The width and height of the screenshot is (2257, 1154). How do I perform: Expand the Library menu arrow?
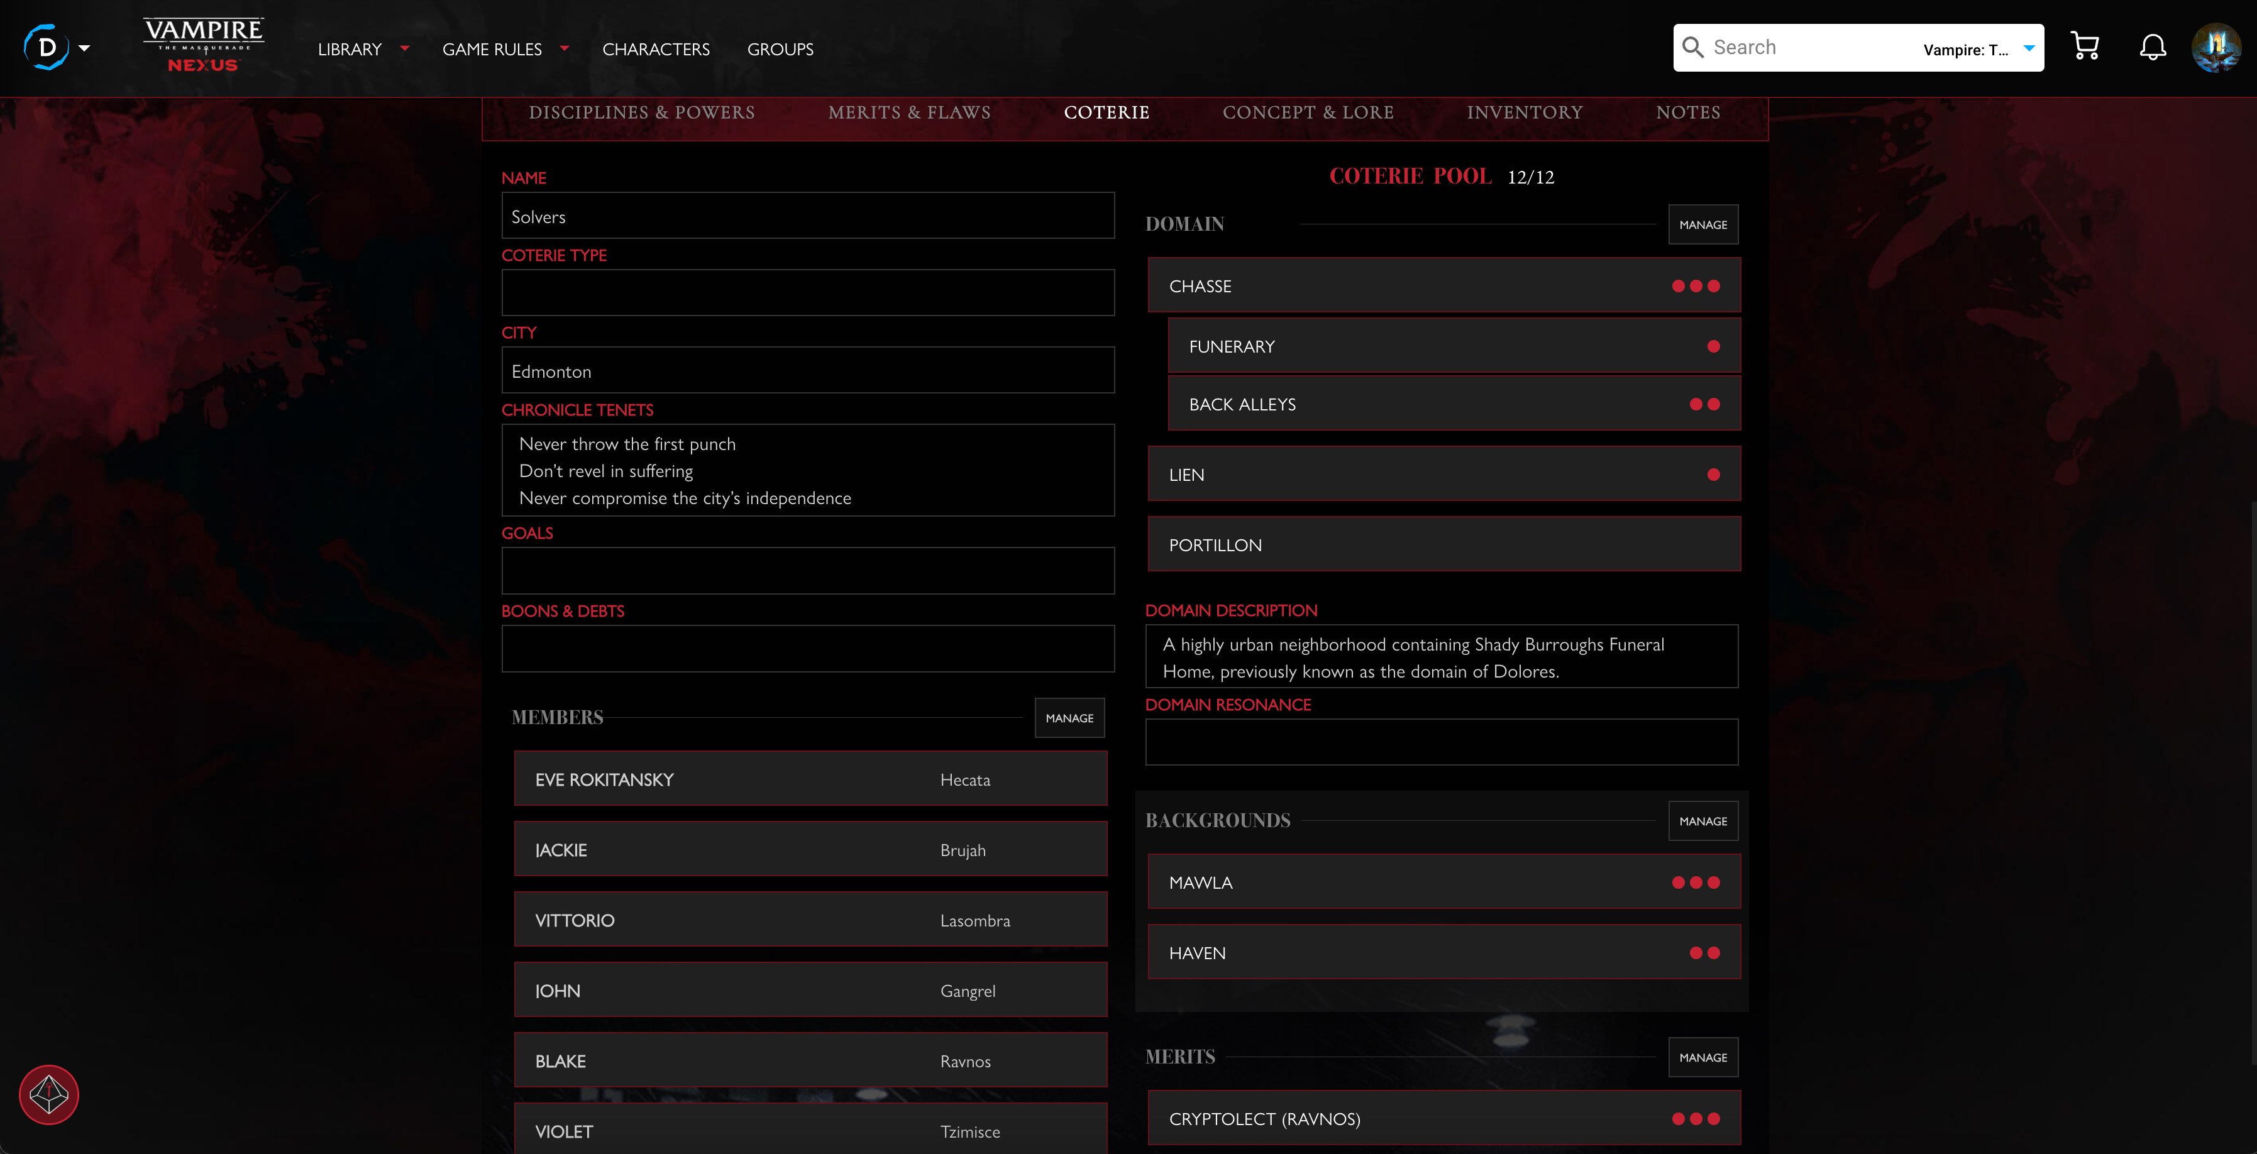coord(405,48)
